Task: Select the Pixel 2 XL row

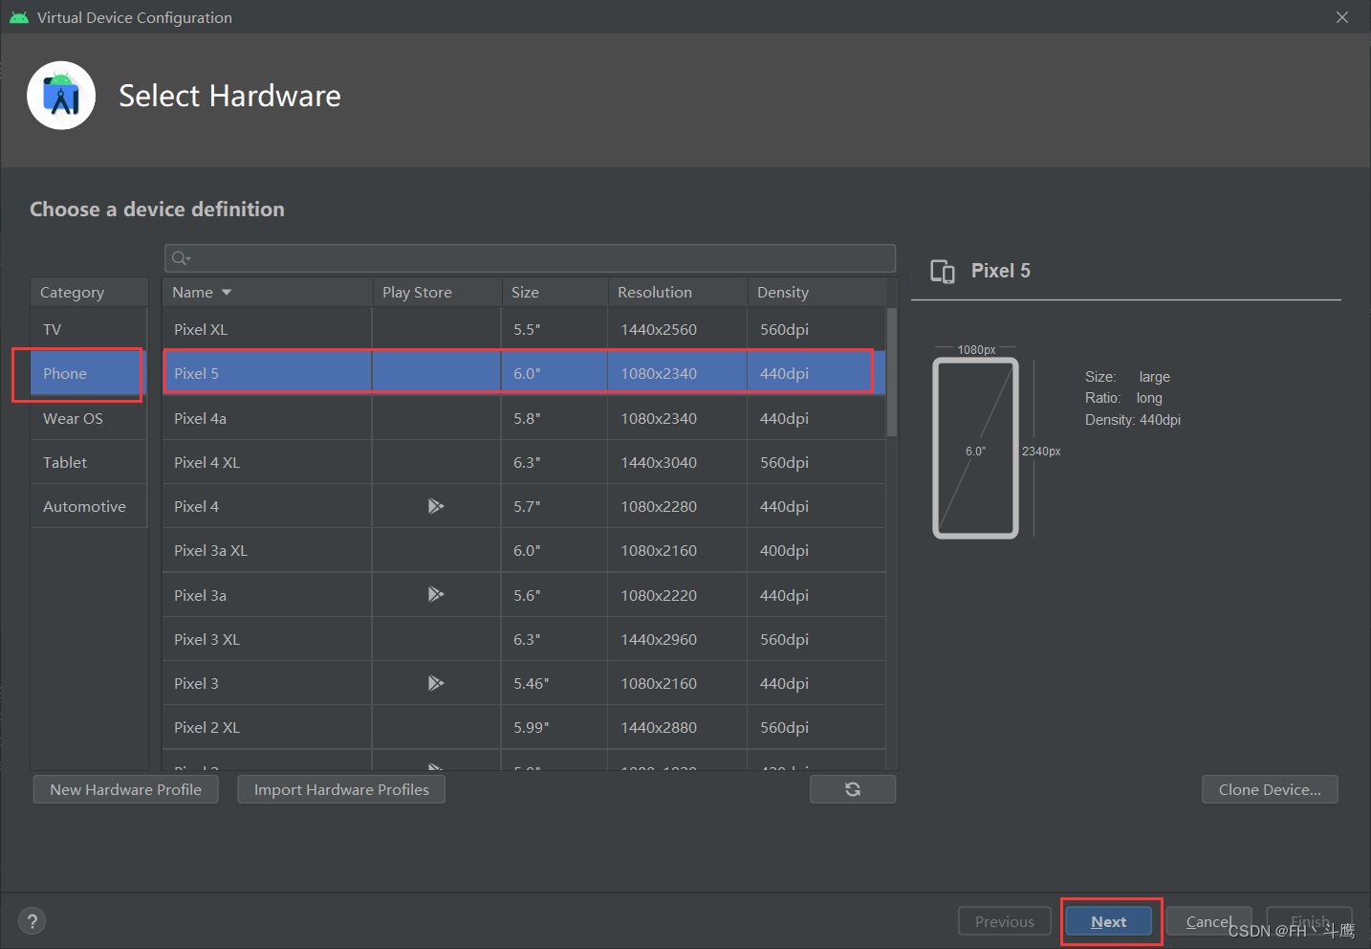Action: pos(524,727)
